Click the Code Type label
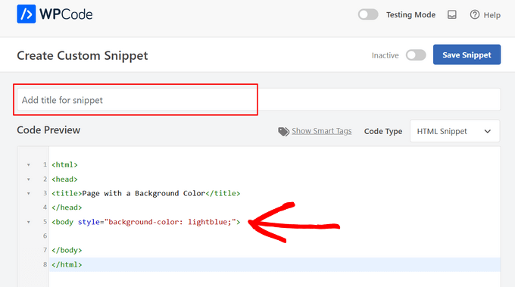The width and height of the screenshot is (515, 287). click(x=383, y=131)
